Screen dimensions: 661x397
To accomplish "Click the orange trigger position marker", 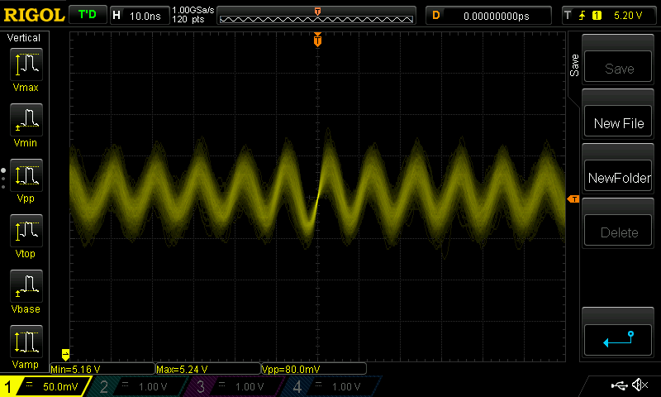I will [317, 40].
